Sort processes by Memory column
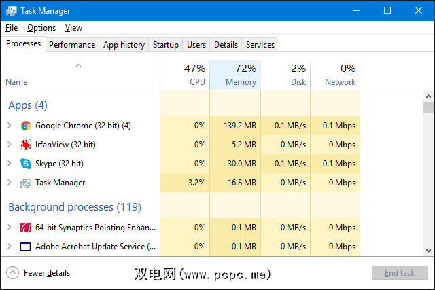This screenshot has width=435, height=290. (x=235, y=75)
